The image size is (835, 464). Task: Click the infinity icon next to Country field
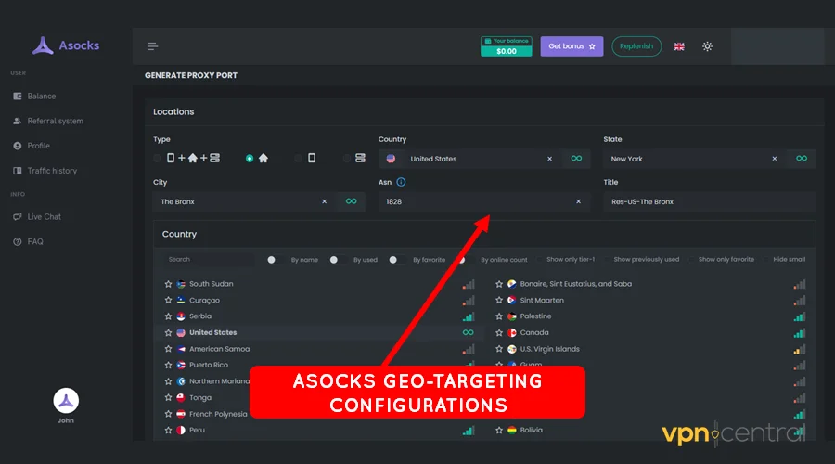(576, 158)
